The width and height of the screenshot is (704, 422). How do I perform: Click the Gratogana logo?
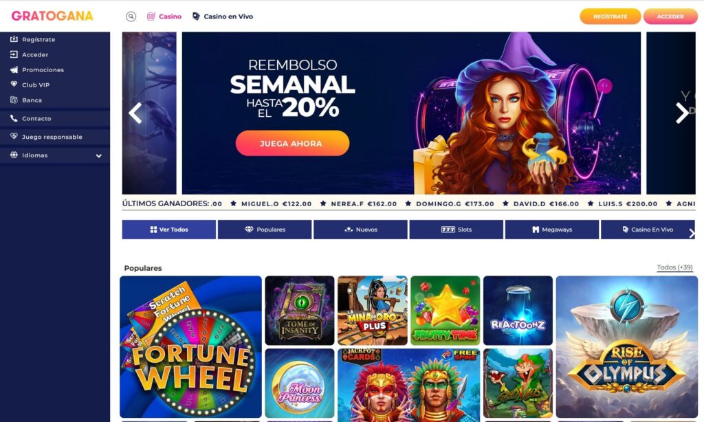point(52,16)
